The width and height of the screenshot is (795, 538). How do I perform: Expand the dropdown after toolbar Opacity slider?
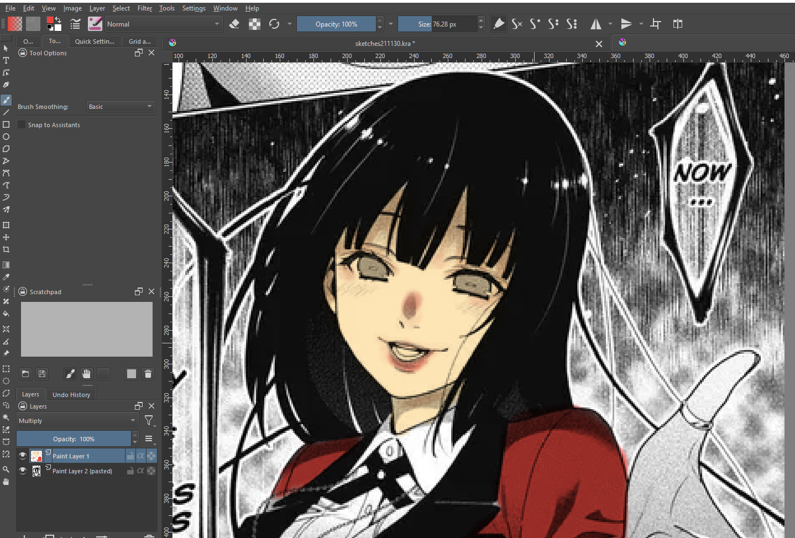[391, 24]
